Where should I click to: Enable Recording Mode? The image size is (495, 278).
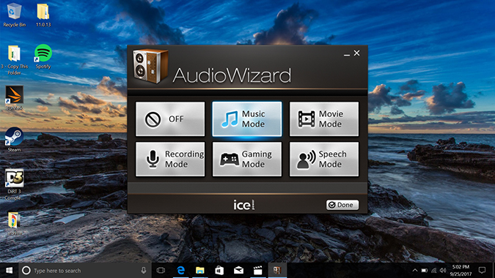(x=170, y=159)
